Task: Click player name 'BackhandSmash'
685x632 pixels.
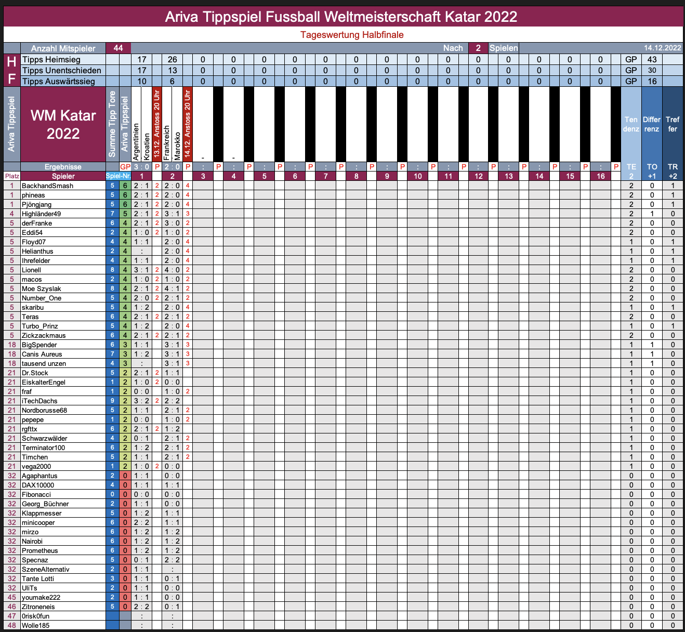Action: pyautogui.click(x=47, y=186)
